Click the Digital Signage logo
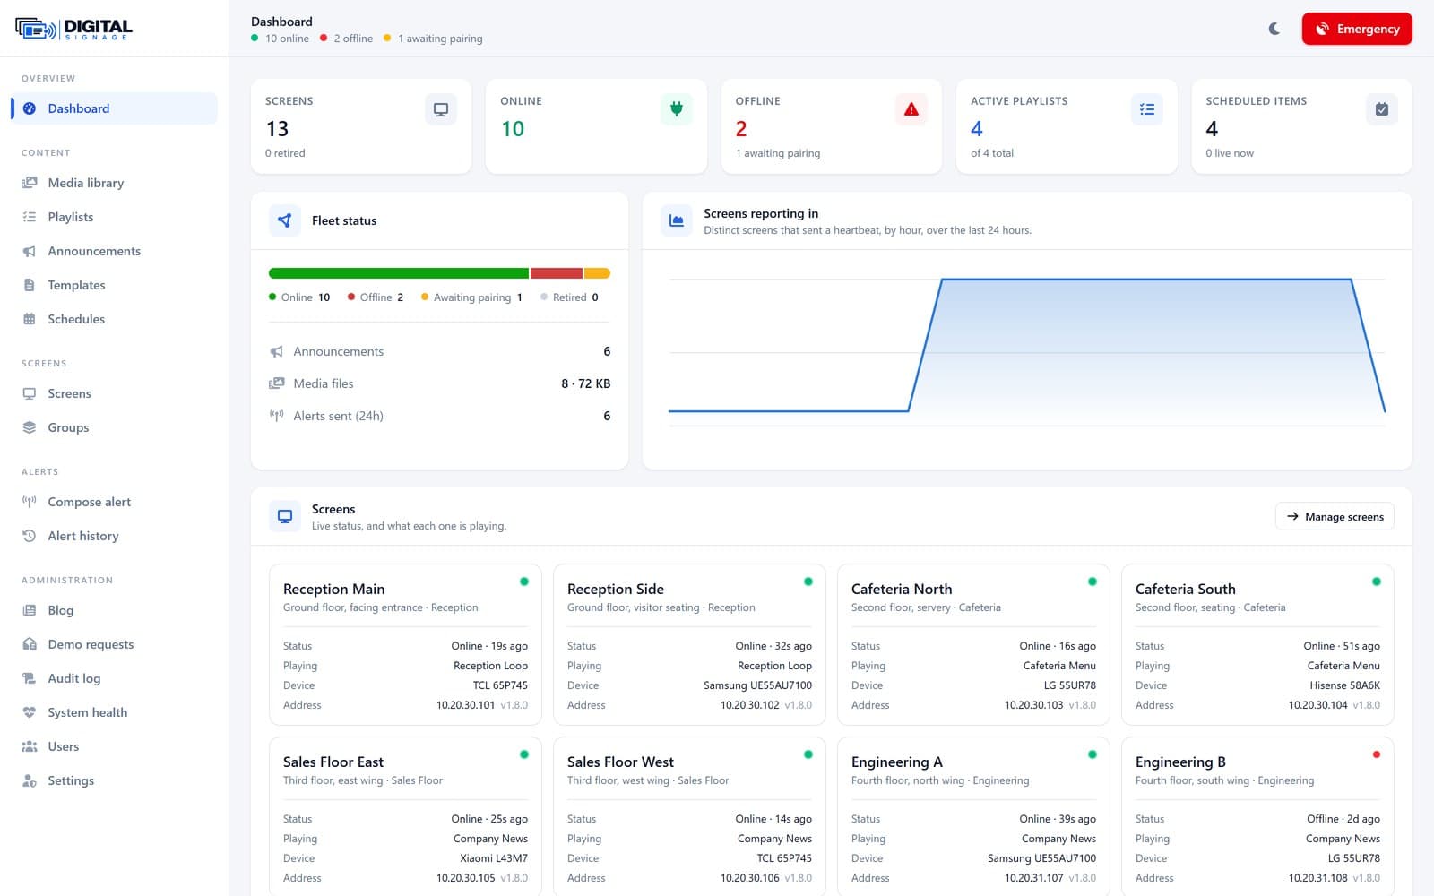 [73, 29]
